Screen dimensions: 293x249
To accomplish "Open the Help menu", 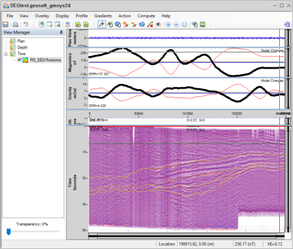I will pyautogui.click(x=166, y=16).
